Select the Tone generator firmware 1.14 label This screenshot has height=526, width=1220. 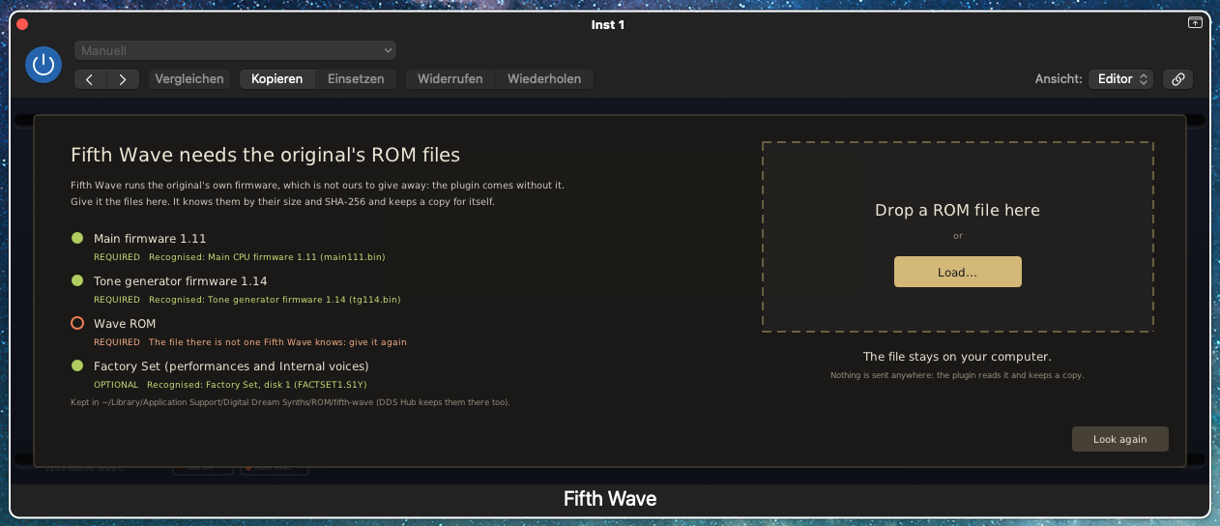(x=181, y=280)
